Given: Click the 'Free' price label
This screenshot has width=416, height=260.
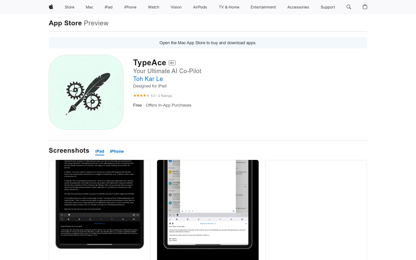Looking at the screenshot, I should (137, 105).
